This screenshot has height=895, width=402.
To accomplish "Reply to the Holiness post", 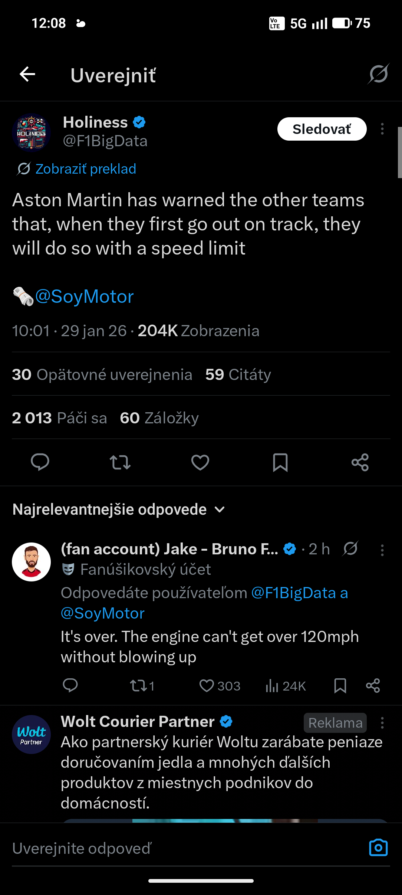I will (x=40, y=462).
